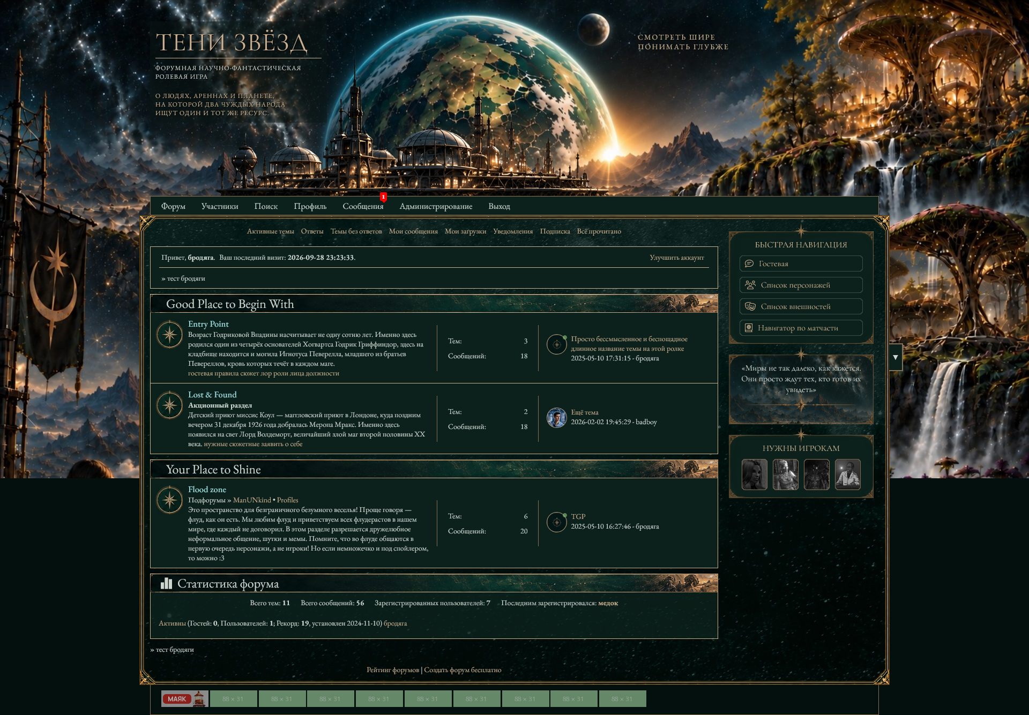Click the Всё прочитано link
Image resolution: width=1029 pixels, height=715 pixels.
coord(599,231)
